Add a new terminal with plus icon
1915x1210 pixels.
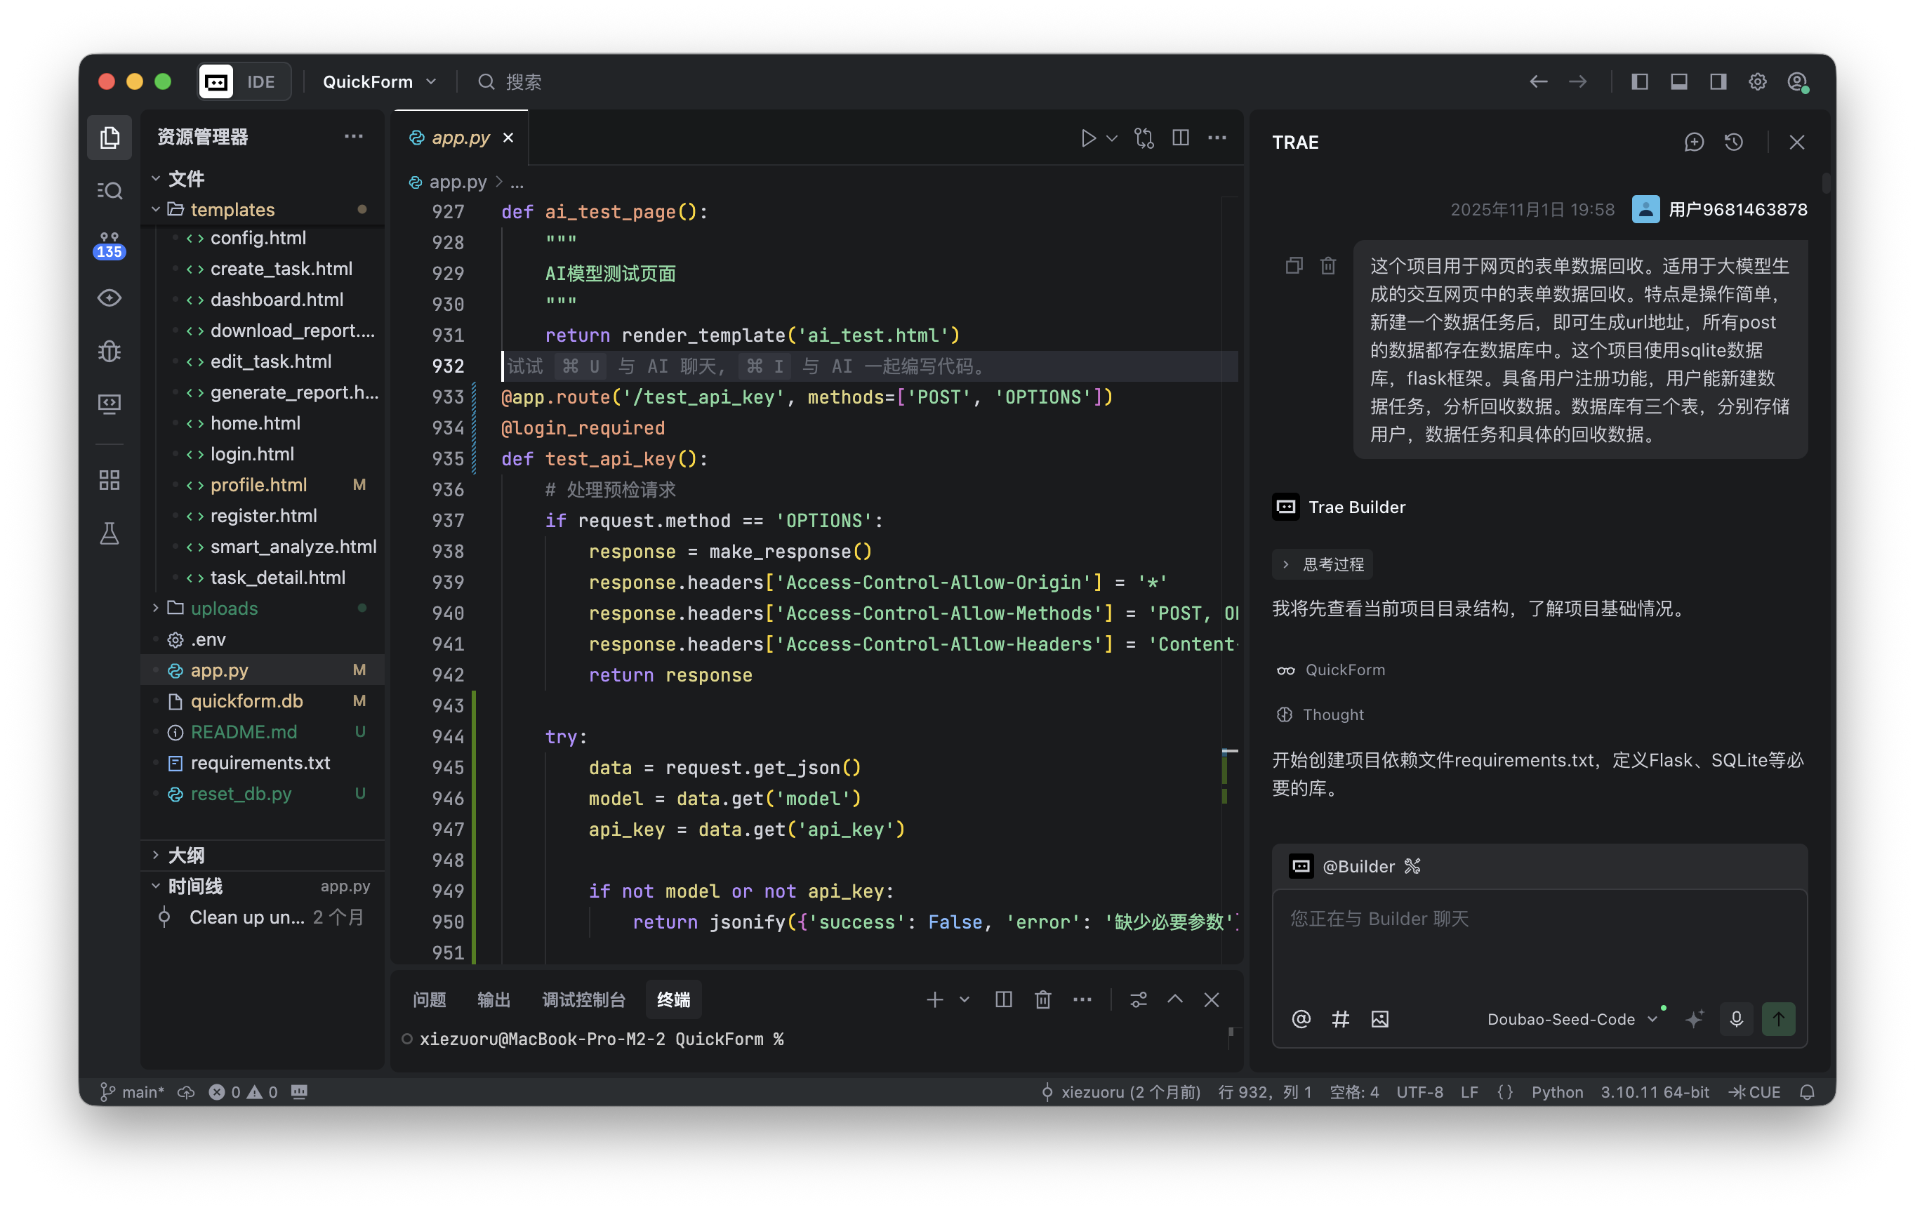(935, 999)
